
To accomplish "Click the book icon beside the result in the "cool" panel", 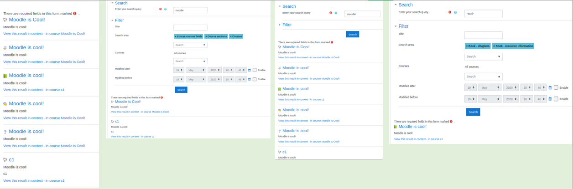I will point(396,127).
